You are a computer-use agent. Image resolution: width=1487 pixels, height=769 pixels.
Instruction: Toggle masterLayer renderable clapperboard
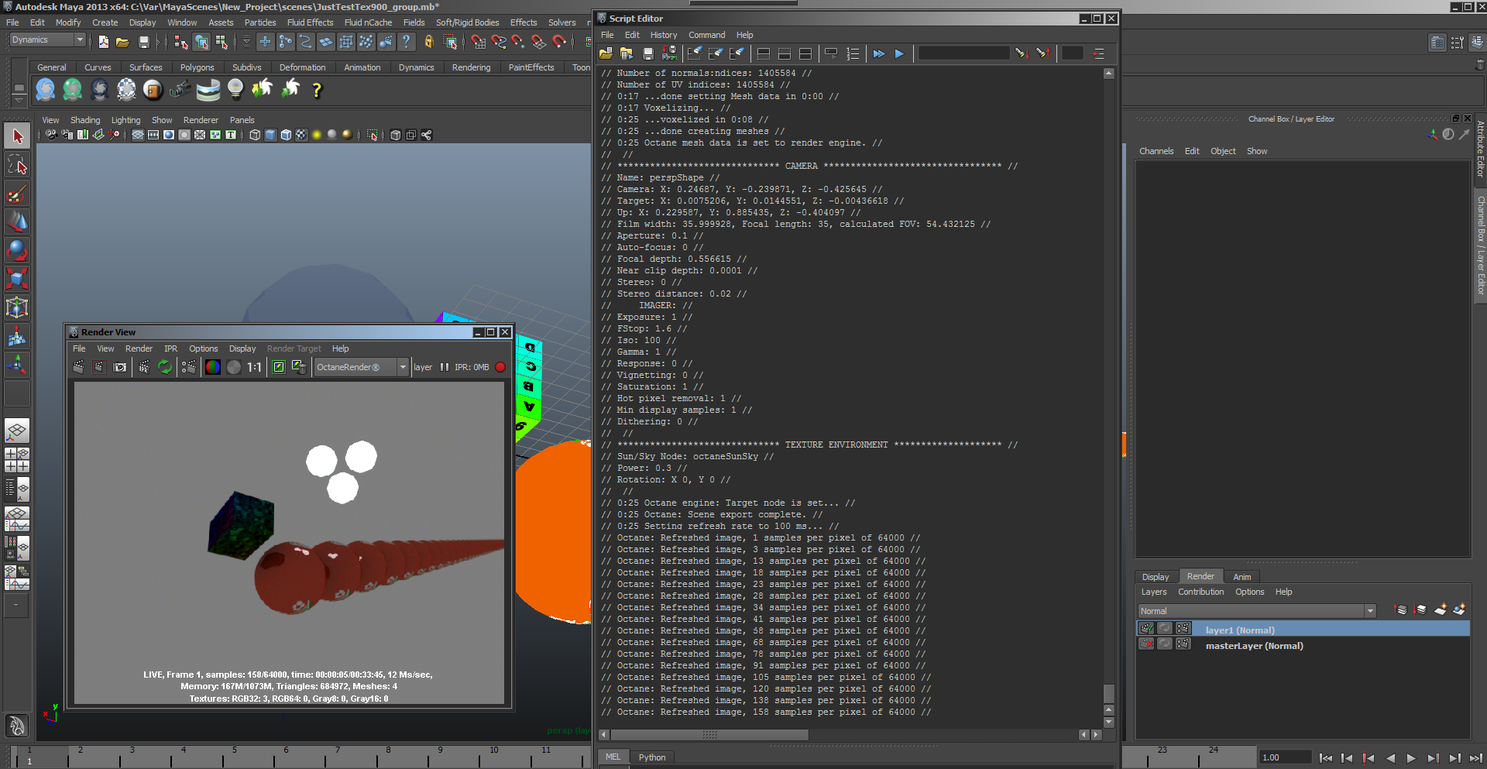(1146, 644)
